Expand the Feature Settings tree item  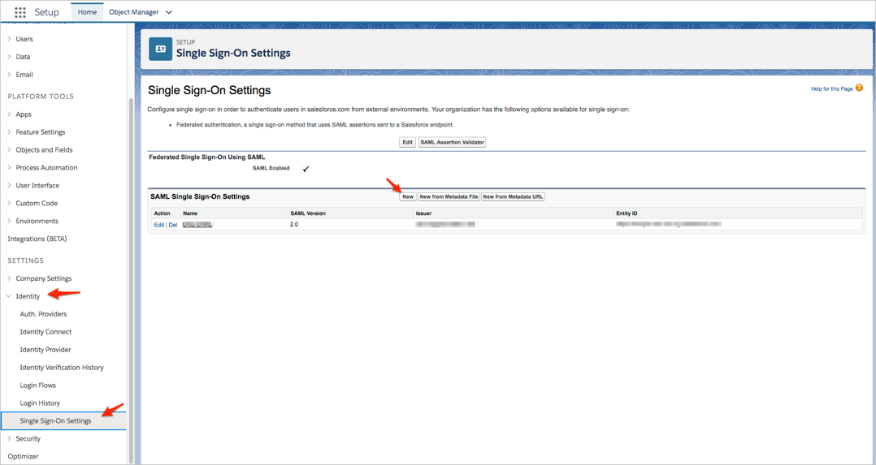coord(10,132)
